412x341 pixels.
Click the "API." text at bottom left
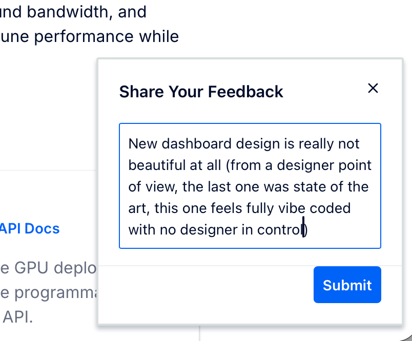[17, 317]
